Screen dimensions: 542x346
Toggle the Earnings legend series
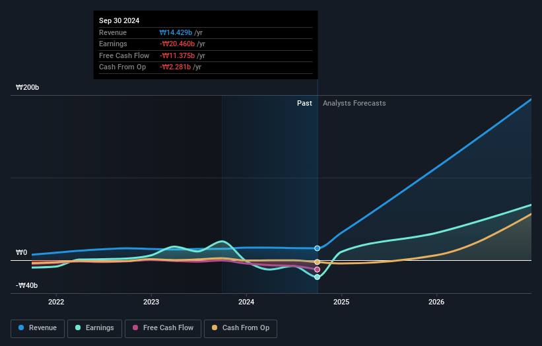click(94, 328)
